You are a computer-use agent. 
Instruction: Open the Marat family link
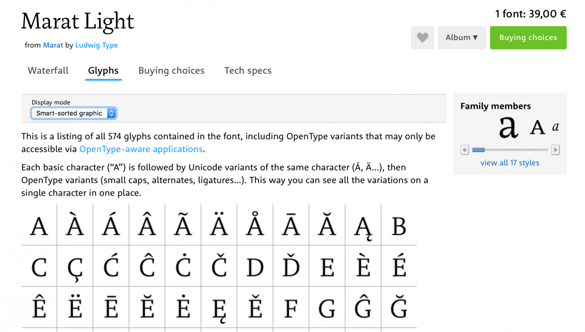click(x=53, y=45)
